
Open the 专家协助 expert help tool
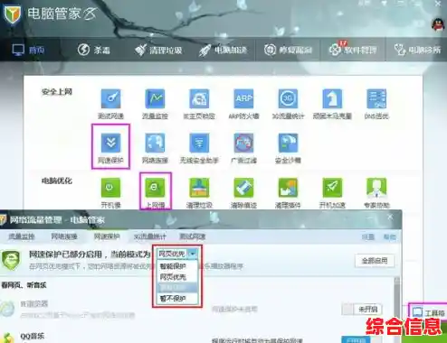tap(376, 192)
